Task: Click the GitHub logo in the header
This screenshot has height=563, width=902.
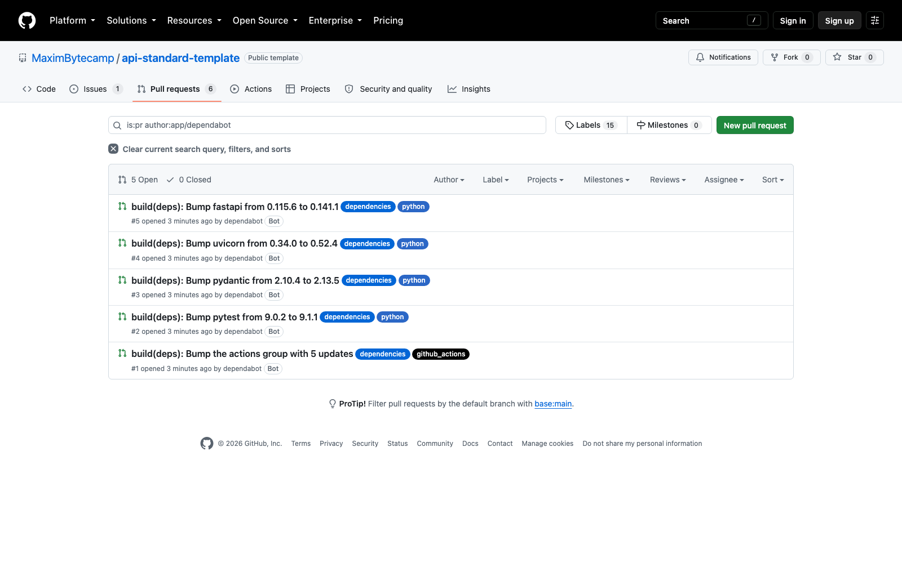Action: point(27,20)
